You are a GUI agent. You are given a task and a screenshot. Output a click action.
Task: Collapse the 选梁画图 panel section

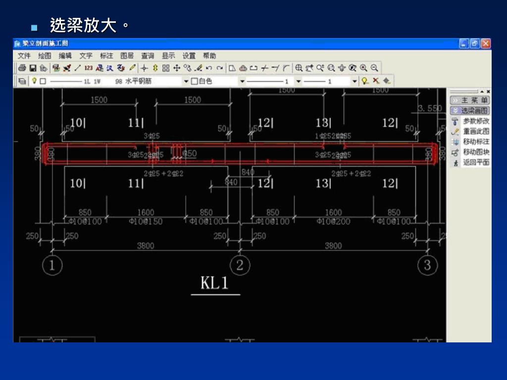tap(470, 110)
